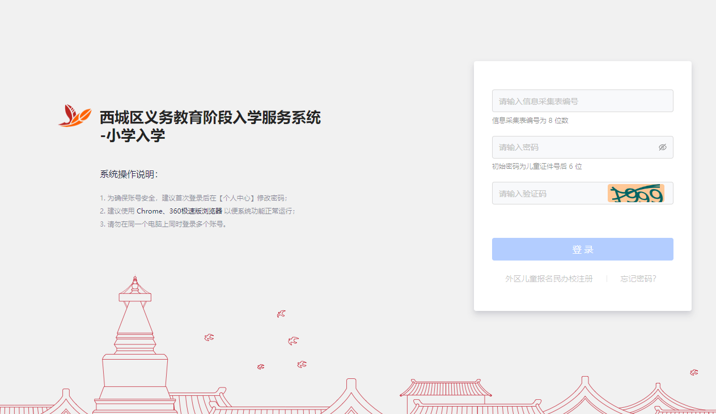Viewport: 716px width, 414px height.
Task: Click the red bird at far right
Action: click(694, 372)
